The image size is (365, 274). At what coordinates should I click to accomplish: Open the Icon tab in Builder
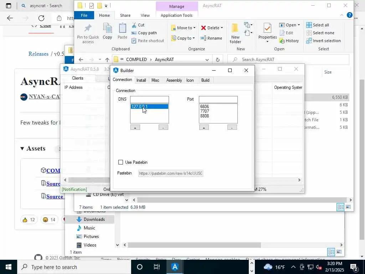pyautogui.click(x=190, y=80)
